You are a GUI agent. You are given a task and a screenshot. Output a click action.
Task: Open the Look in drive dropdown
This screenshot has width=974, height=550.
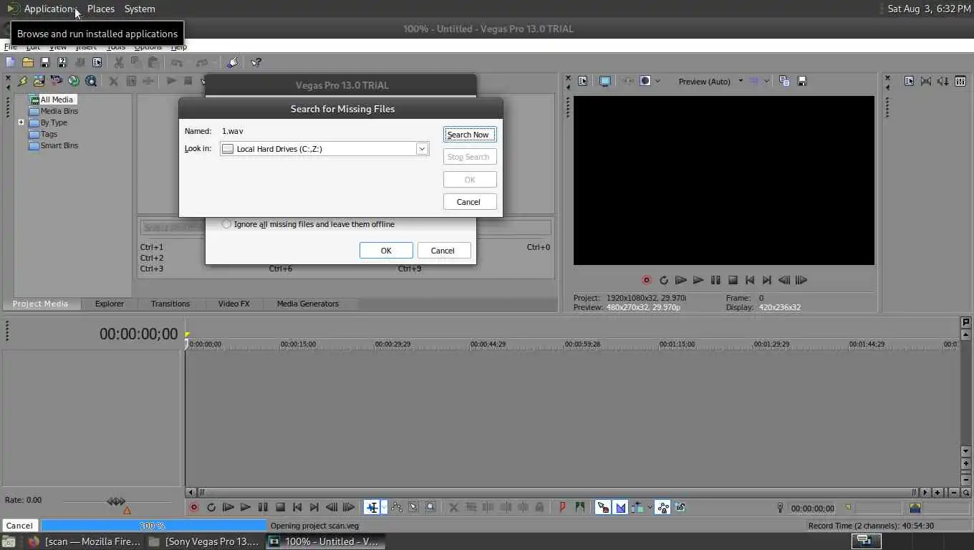click(x=422, y=149)
